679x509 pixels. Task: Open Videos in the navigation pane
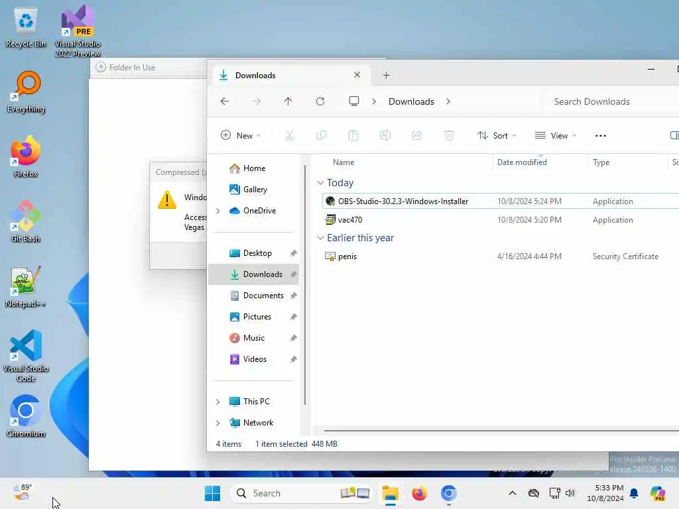(x=254, y=359)
